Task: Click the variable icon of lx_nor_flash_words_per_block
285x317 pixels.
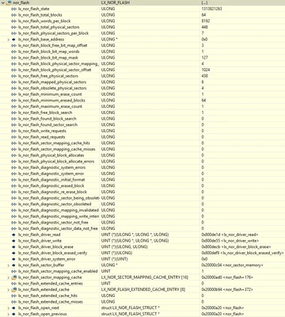Action: pyautogui.click(x=13, y=21)
